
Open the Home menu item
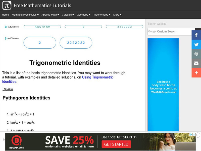coord(5,15)
